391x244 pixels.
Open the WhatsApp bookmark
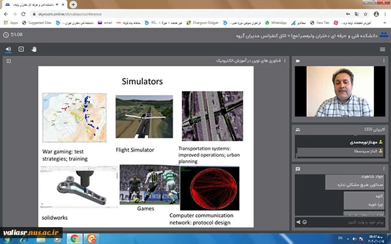276,23
